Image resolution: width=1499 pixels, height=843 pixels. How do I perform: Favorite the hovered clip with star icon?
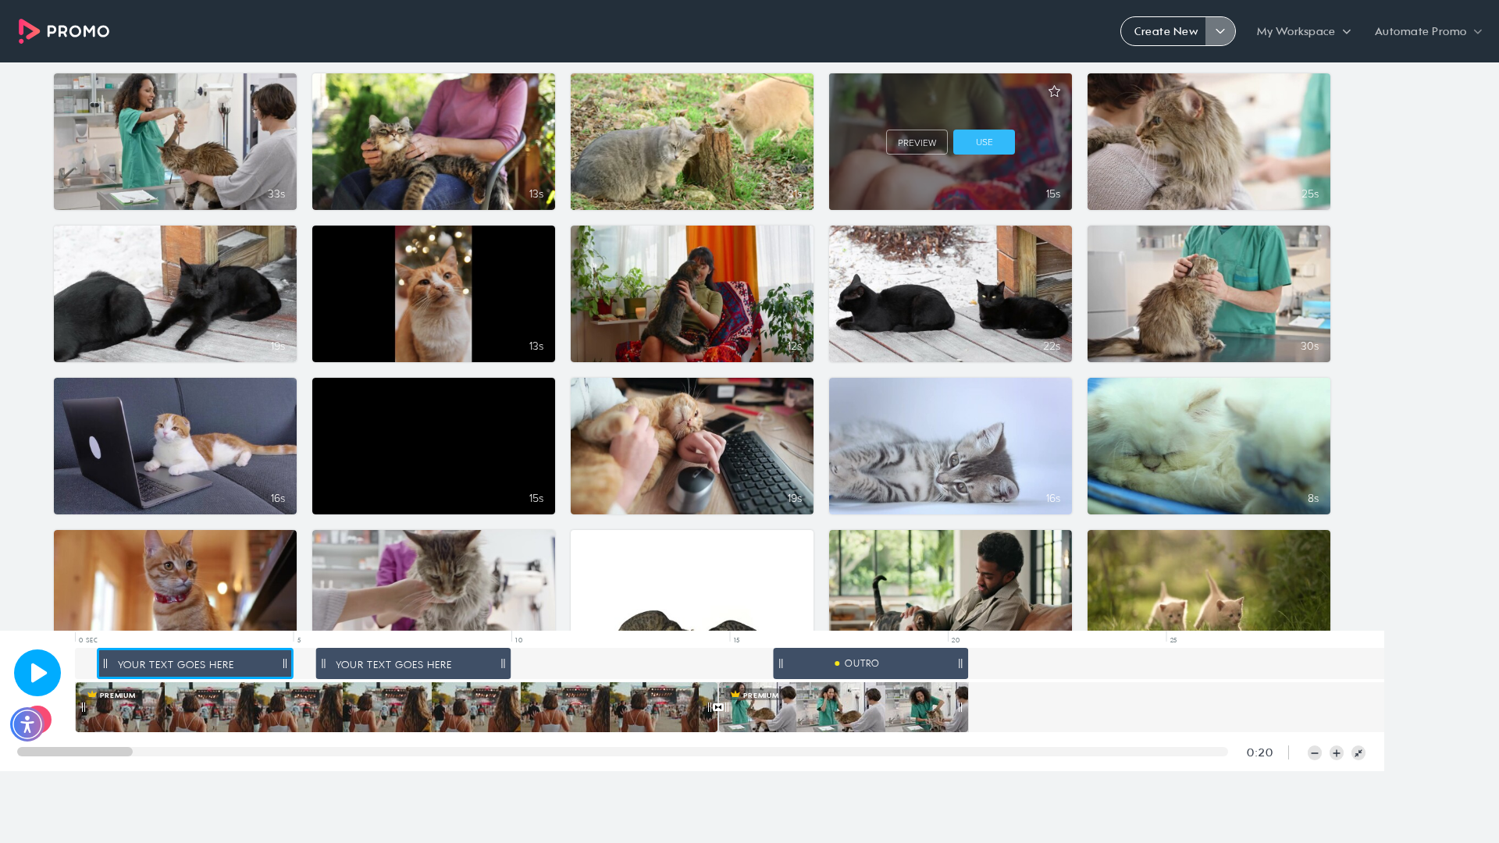(1054, 91)
